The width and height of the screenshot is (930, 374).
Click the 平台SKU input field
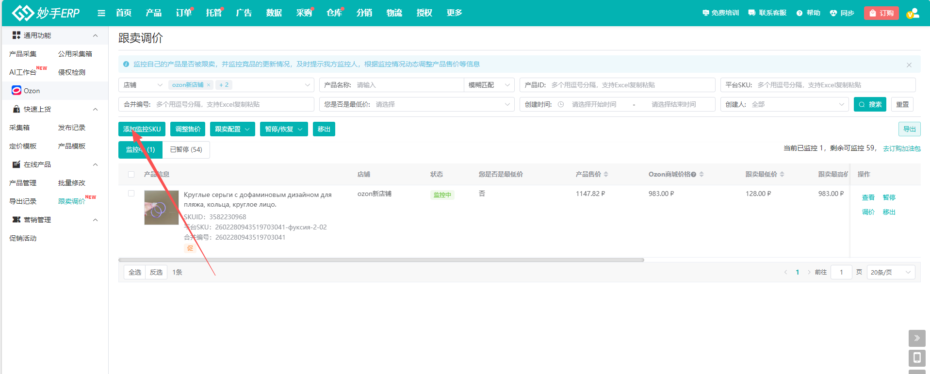pyautogui.click(x=818, y=85)
